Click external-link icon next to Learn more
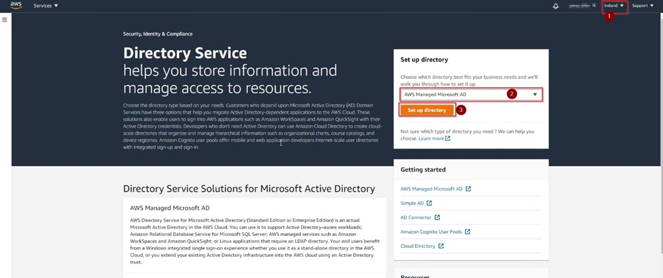This screenshot has width=663, height=278. [448, 138]
